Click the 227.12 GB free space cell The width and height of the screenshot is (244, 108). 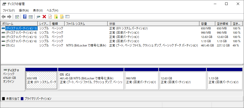[x=223, y=45]
